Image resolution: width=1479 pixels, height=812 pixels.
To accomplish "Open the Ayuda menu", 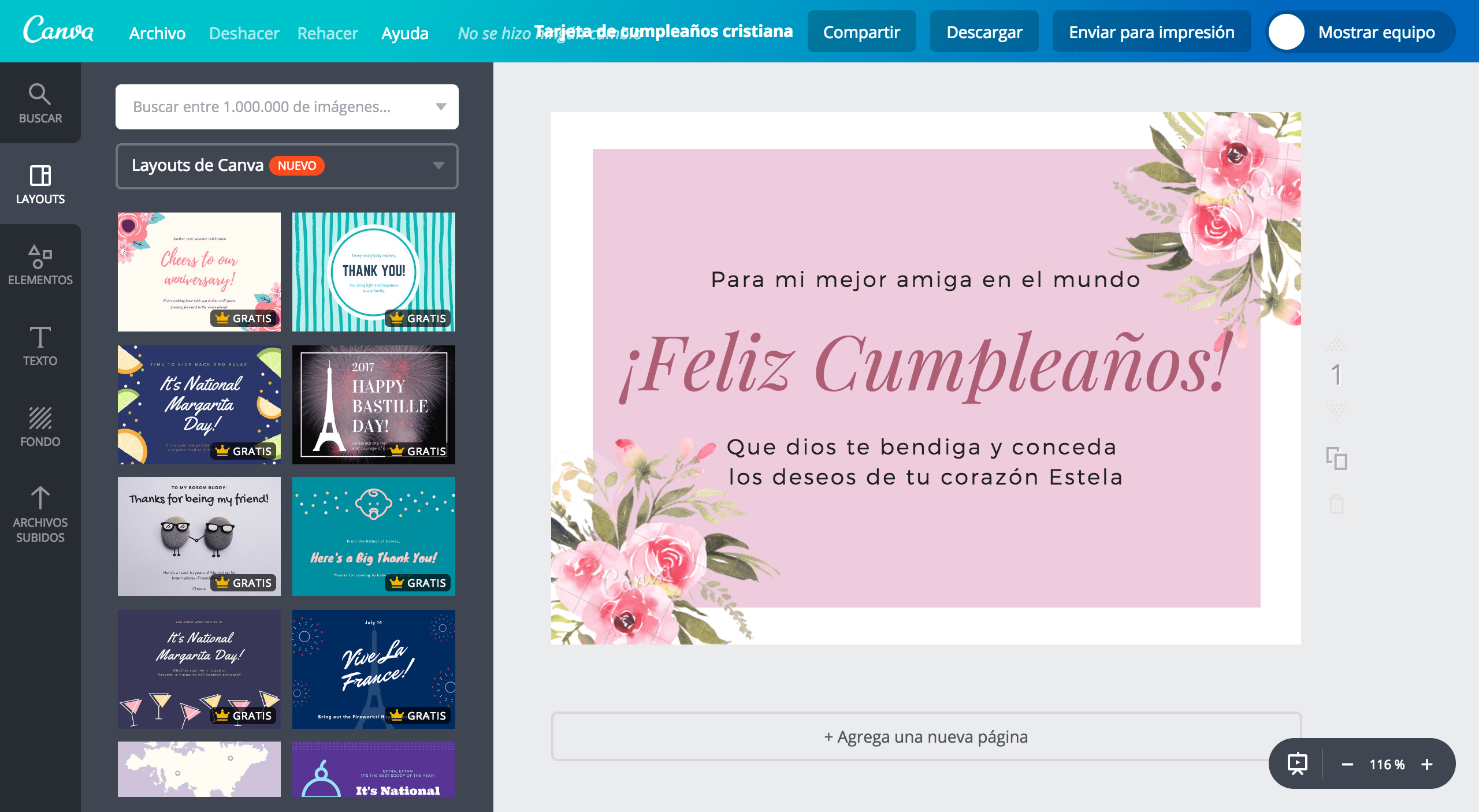I will 405,32.
